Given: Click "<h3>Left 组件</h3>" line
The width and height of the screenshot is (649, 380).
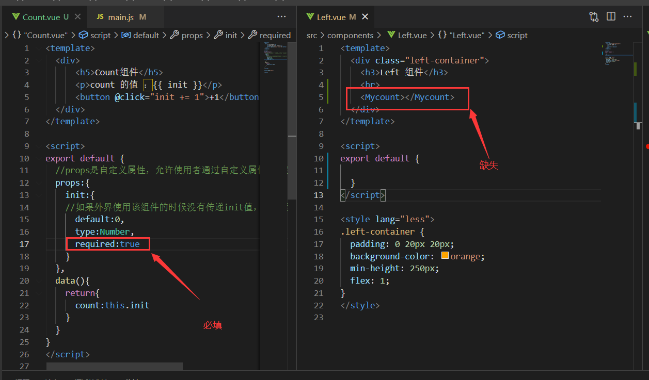Looking at the screenshot, I should coord(404,72).
